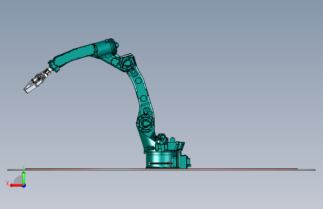This screenshot has height=209, width=323.
Task: Click the green Y axis arrow of the triad
Action: coord(24,178)
